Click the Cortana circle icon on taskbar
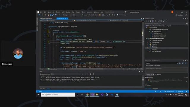 [x=77, y=95]
